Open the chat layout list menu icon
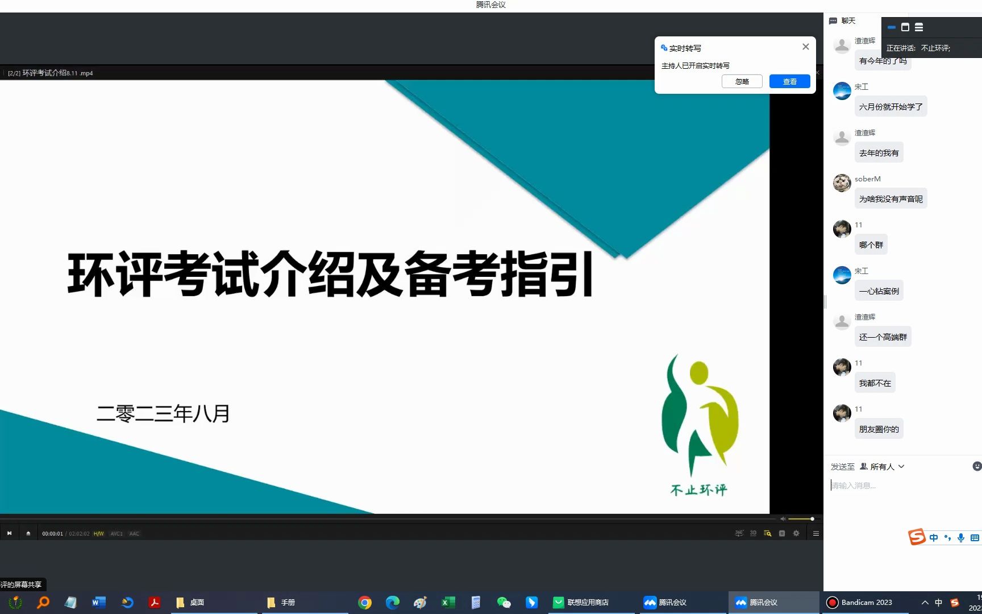The width and height of the screenshot is (982, 614). [x=919, y=27]
